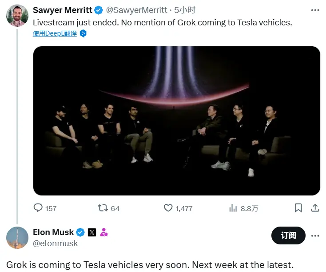Open view analytics bar-chart icon

coord(233,208)
